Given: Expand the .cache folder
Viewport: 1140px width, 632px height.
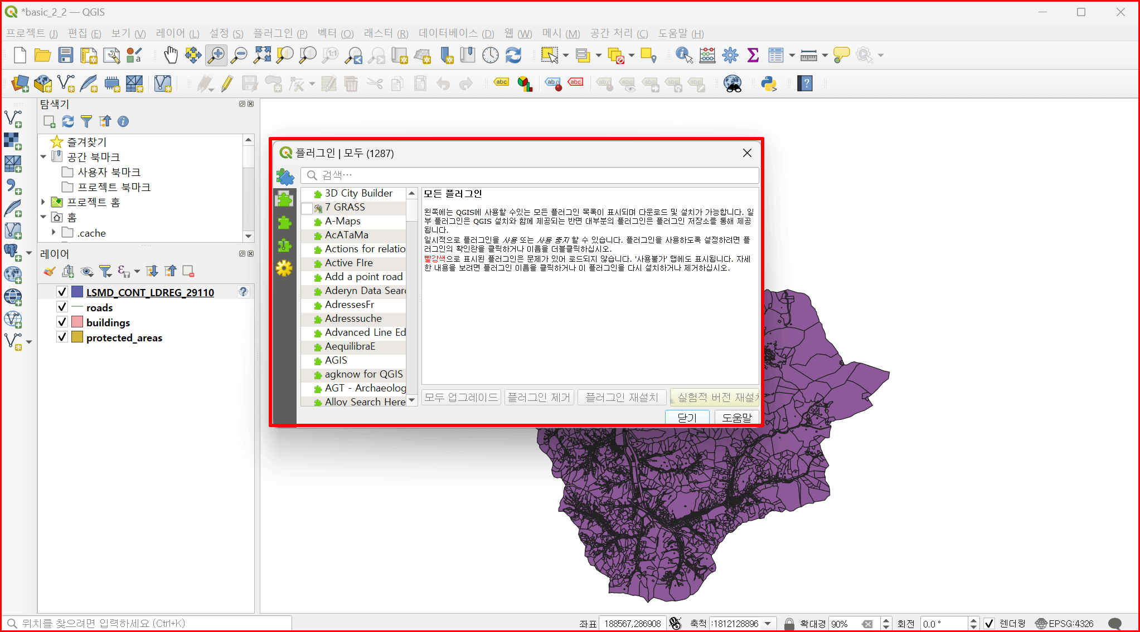Looking at the screenshot, I should 54,232.
